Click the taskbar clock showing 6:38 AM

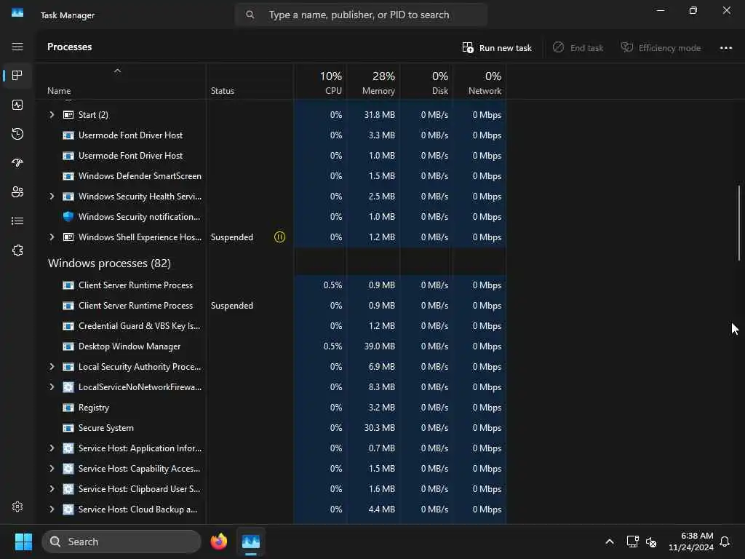[x=691, y=542]
